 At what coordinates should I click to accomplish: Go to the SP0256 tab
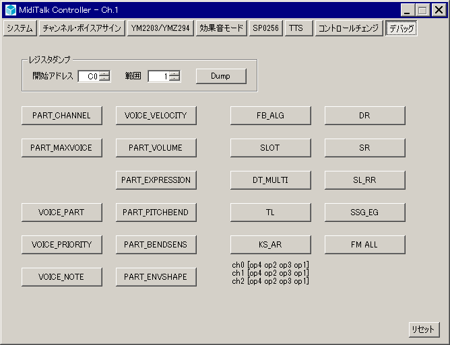(265, 28)
